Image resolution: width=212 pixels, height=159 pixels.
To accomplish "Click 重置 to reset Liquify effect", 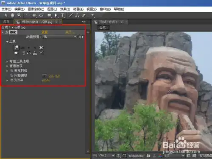I will click(45, 32).
